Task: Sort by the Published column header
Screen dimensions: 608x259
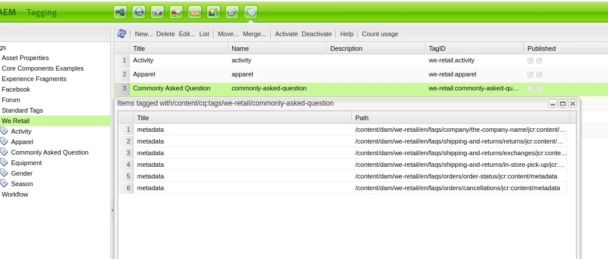Action: [566, 48]
